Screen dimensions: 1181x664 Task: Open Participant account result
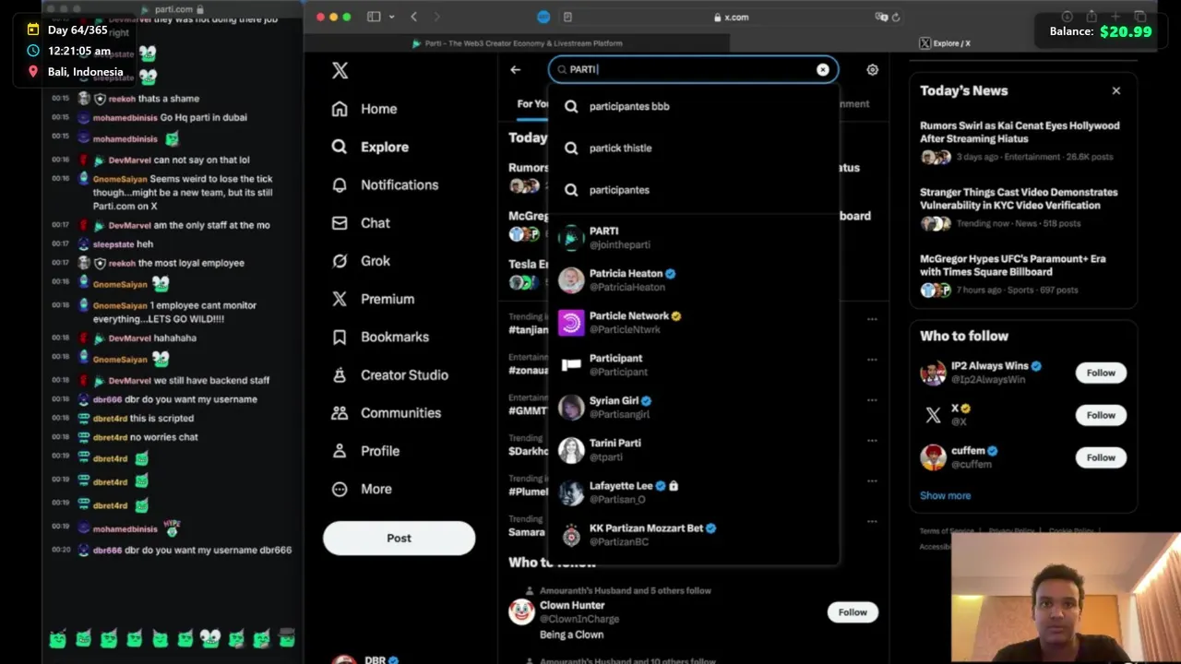(693, 365)
